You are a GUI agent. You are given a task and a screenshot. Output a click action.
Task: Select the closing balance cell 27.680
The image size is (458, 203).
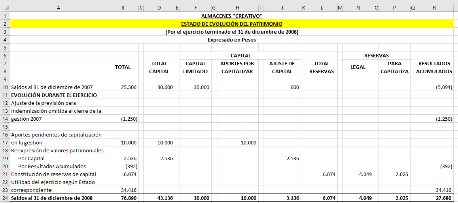coord(434,198)
